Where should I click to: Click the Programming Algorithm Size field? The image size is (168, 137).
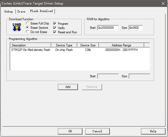pyautogui.click(x=139, y=76)
